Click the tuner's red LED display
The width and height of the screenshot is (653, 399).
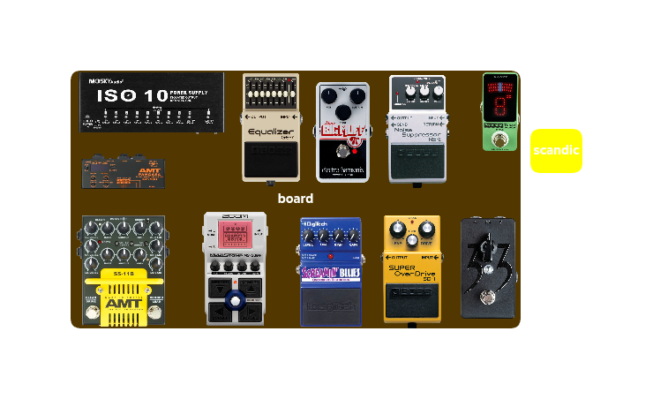(x=499, y=102)
